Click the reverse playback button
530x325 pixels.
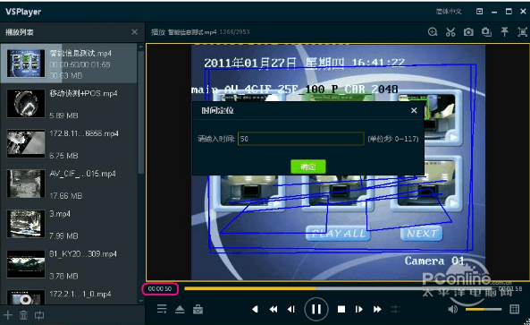tap(256, 309)
